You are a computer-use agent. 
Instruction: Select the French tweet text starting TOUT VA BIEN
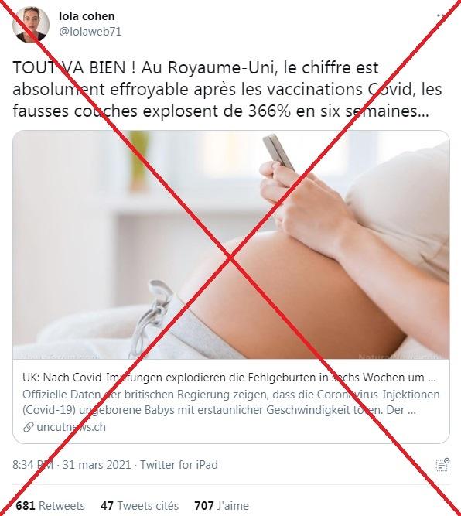(227, 90)
